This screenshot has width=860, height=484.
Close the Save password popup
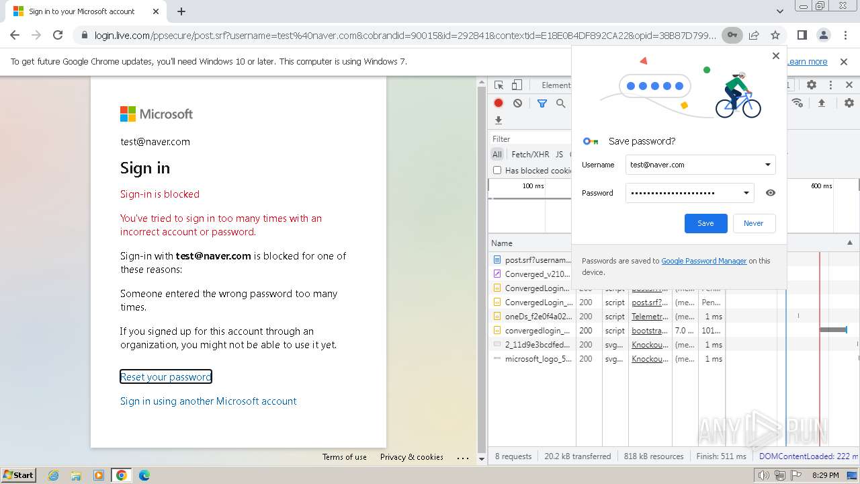coord(776,56)
